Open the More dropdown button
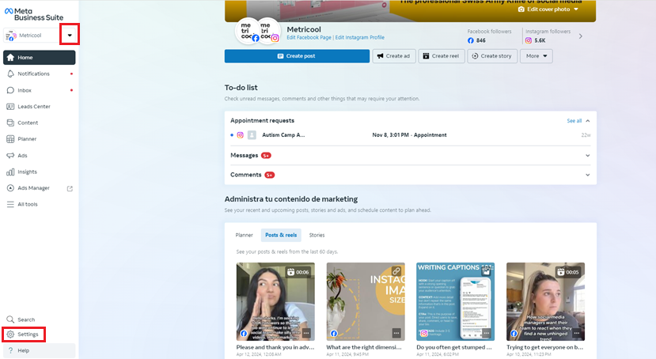The height and width of the screenshot is (359, 656). [x=536, y=56]
